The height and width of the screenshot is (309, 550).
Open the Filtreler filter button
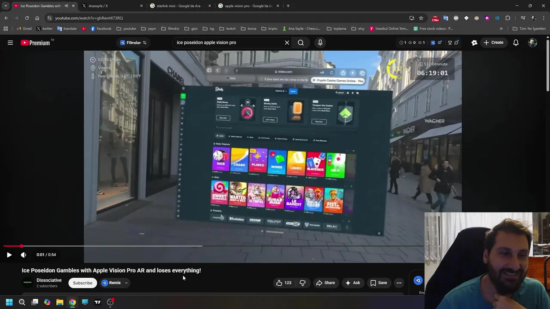click(133, 42)
